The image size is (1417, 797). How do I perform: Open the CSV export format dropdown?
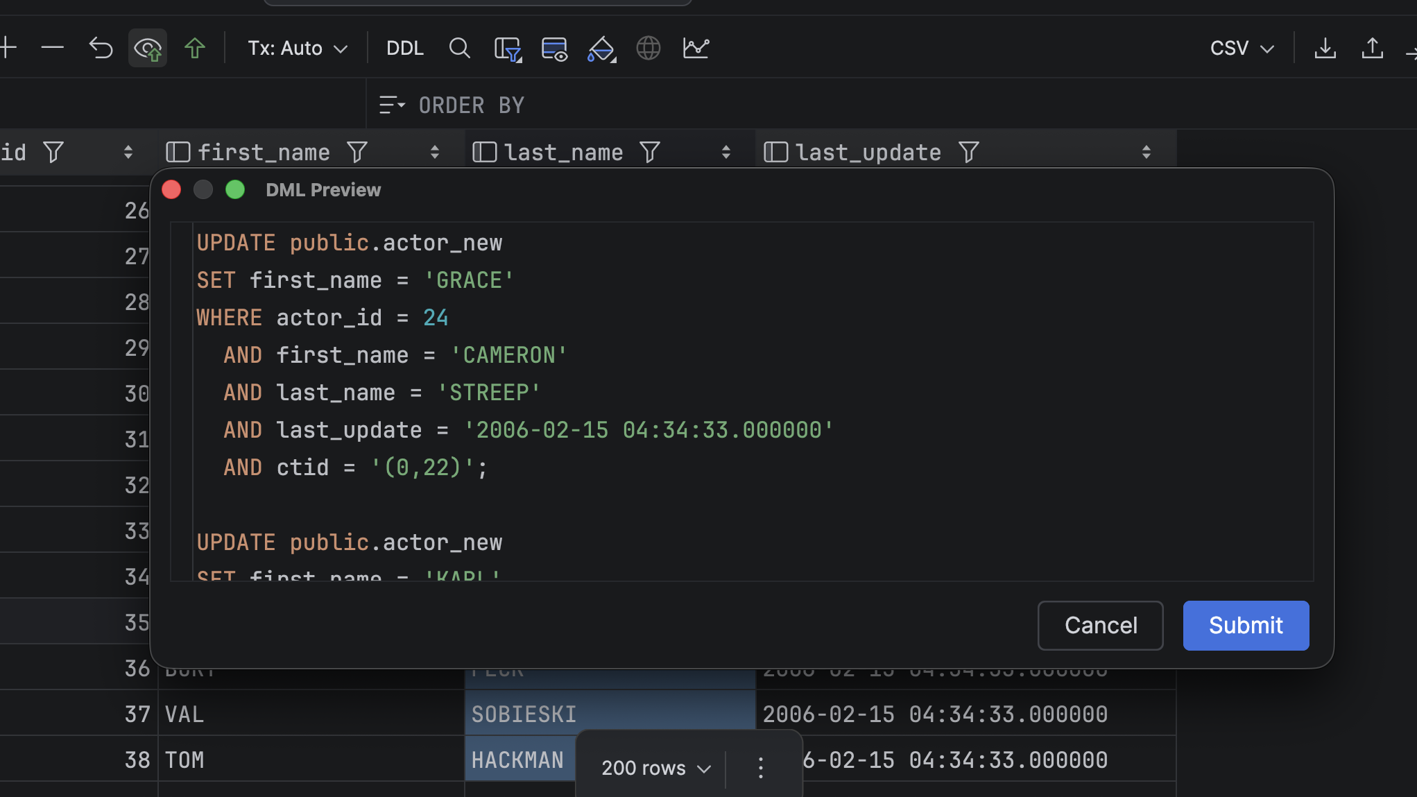(x=1242, y=48)
